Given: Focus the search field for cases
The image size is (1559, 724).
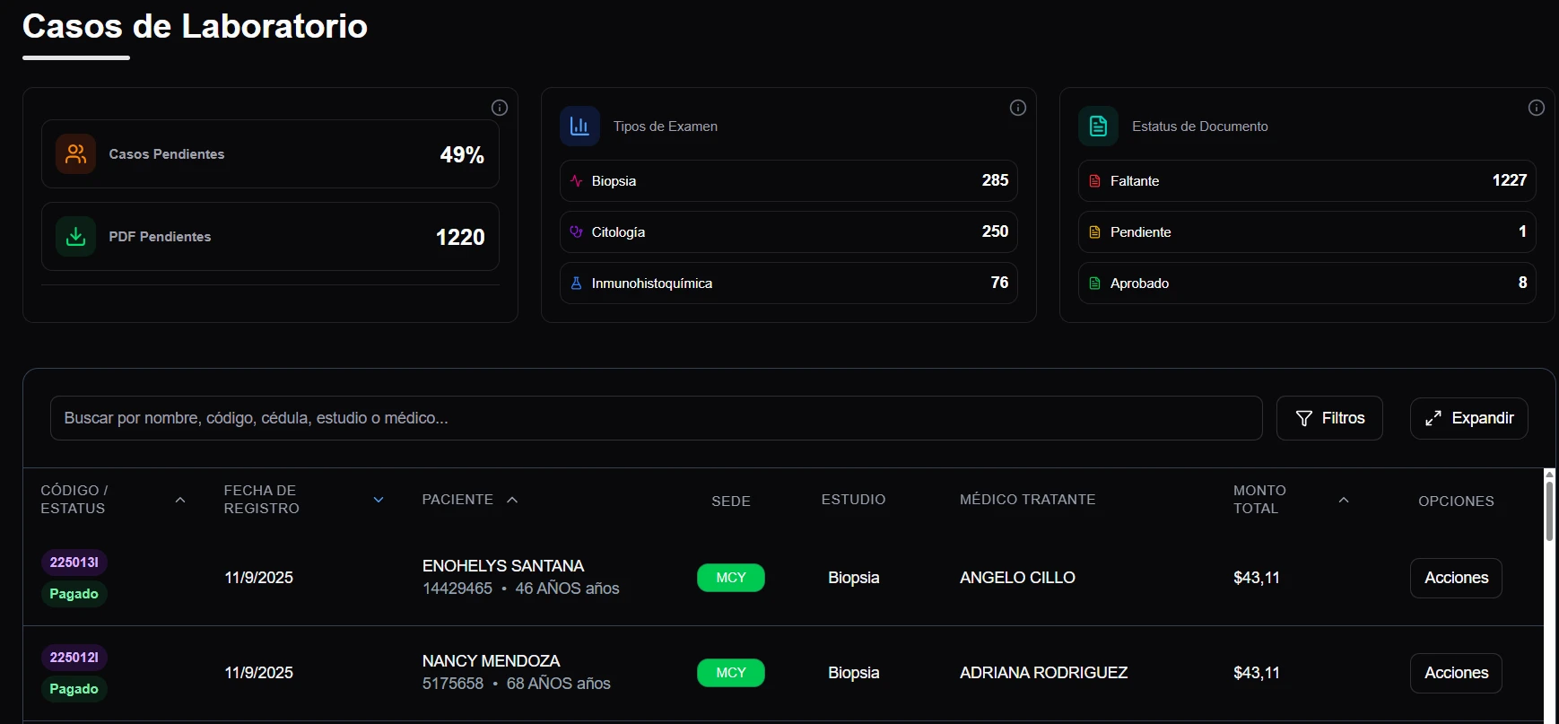Looking at the screenshot, I should point(656,418).
